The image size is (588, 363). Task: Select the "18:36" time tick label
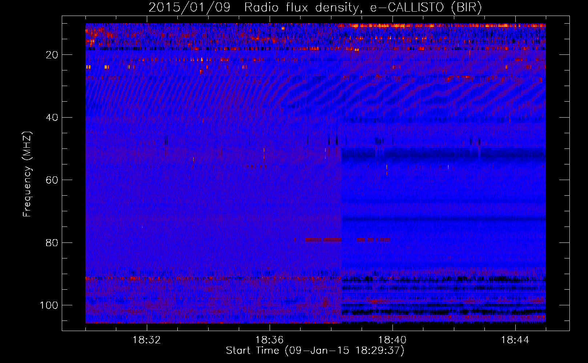pos(270,340)
